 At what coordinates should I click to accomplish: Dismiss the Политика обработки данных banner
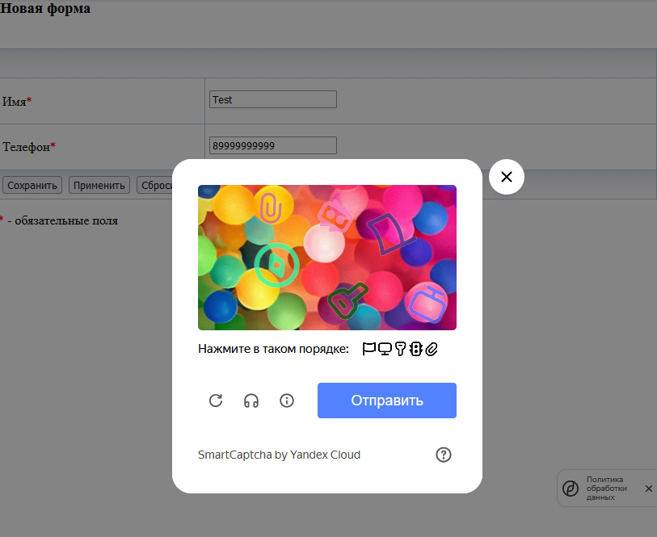point(648,489)
